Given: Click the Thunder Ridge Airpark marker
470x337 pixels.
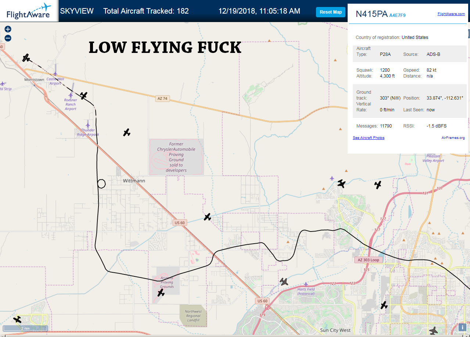Looking at the screenshot, I should click(88, 125).
